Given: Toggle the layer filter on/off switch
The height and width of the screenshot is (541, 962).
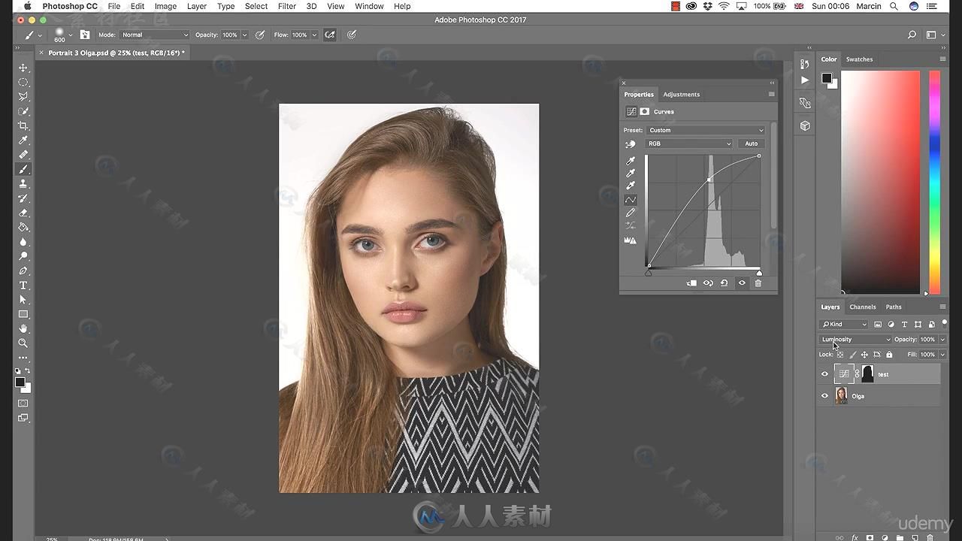Looking at the screenshot, I should (x=944, y=324).
